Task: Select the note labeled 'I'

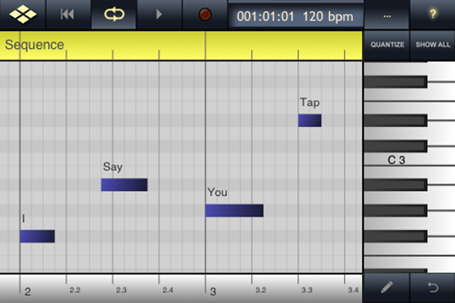Action: 37,236
